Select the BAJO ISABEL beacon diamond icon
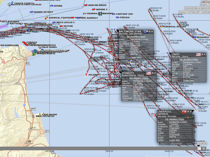This screenshot has width=210, height=157. 40,47
